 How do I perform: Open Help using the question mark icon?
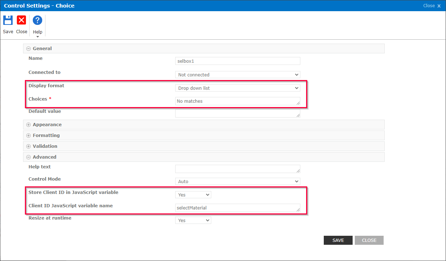[x=37, y=21]
